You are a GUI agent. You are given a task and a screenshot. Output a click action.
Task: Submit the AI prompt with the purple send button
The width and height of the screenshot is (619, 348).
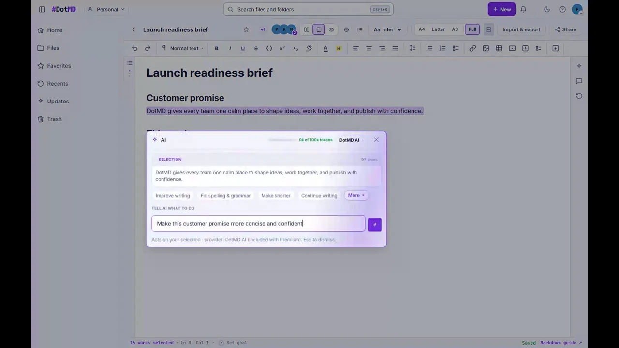click(375, 224)
